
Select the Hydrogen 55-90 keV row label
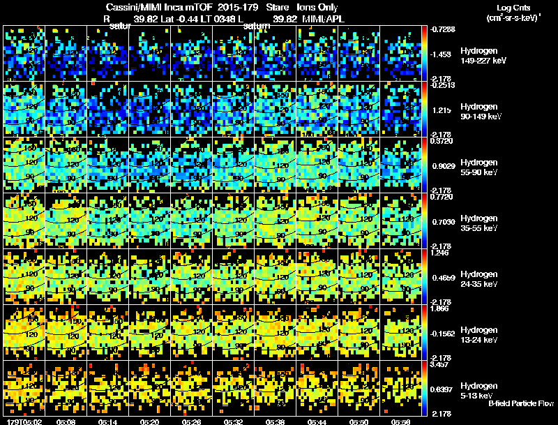coord(479,167)
